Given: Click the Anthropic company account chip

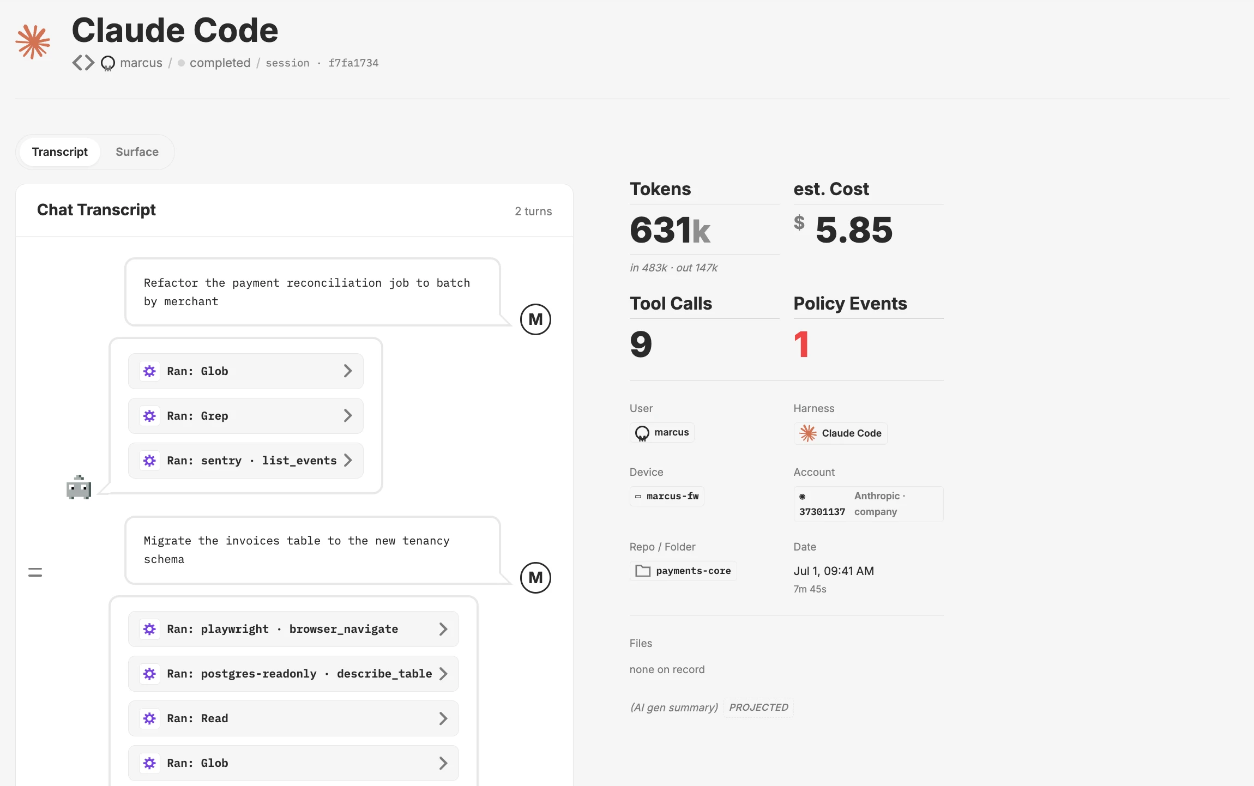Looking at the screenshot, I should click(869, 504).
